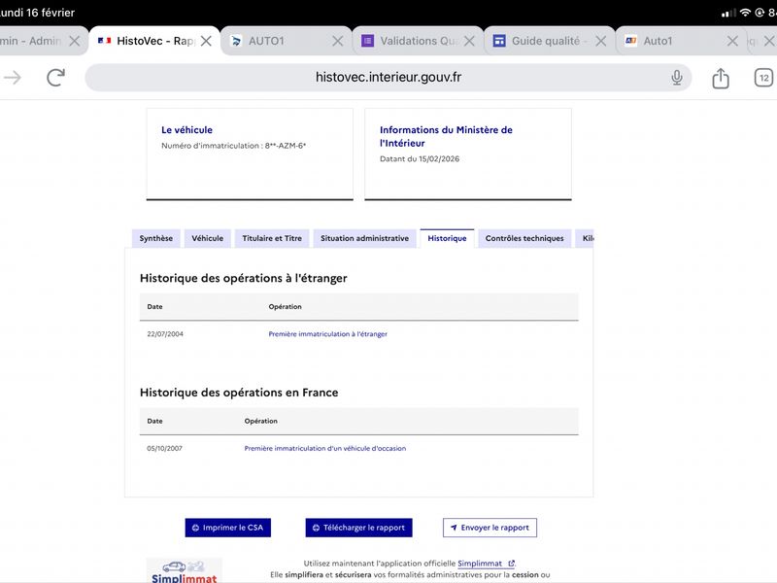Open the tab overview showing 12 tabs
This screenshot has width=777, height=583.
764,78
